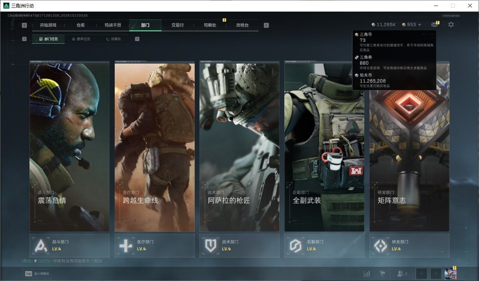Click the plus beside 953 to add currency
Image resolution: width=479 pixels, height=281 pixels.
pos(420,25)
